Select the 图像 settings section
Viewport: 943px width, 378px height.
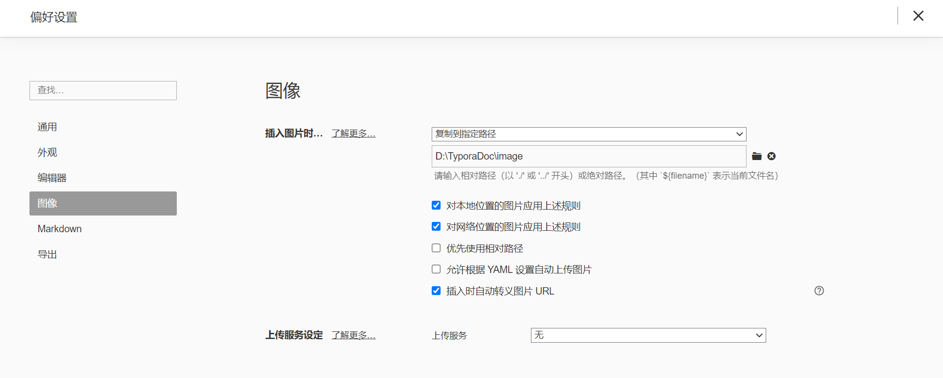point(103,203)
